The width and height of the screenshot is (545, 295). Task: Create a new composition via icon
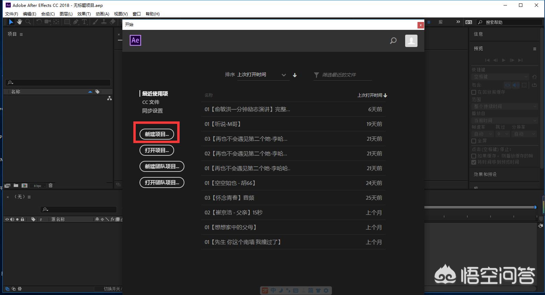[24, 186]
